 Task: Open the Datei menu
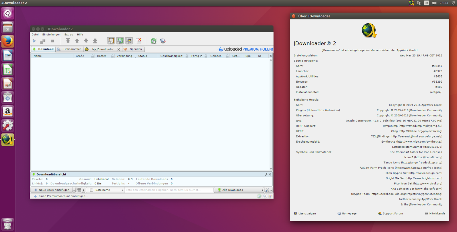pyautogui.click(x=35, y=35)
